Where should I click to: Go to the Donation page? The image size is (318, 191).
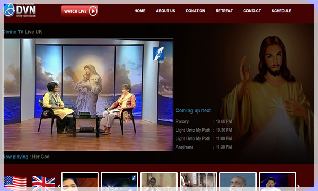pyautogui.click(x=195, y=11)
